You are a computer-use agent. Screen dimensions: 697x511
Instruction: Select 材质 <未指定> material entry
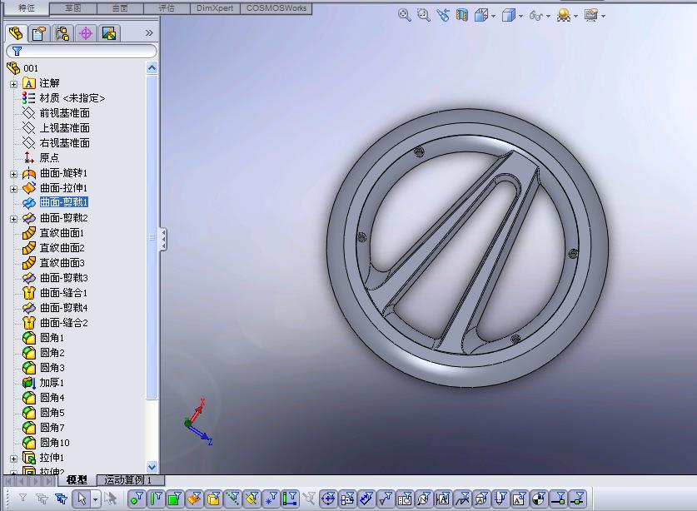[x=72, y=98]
